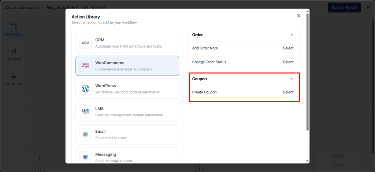The width and height of the screenshot is (375, 172).
Task: Collapse the Coupon section
Action: [x=292, y=79]
